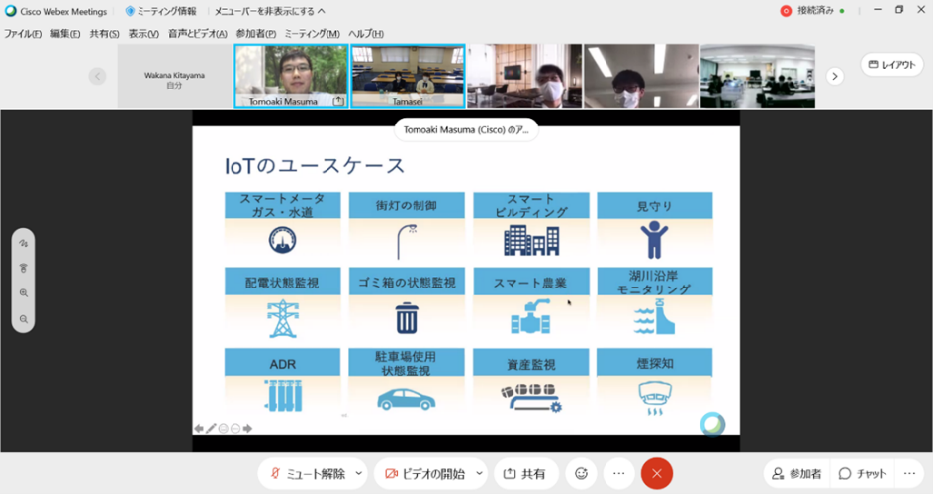The height and width of the screenshot is (494, 933).
Task: Click the zoom in magnifier icon
Action: 23,293
